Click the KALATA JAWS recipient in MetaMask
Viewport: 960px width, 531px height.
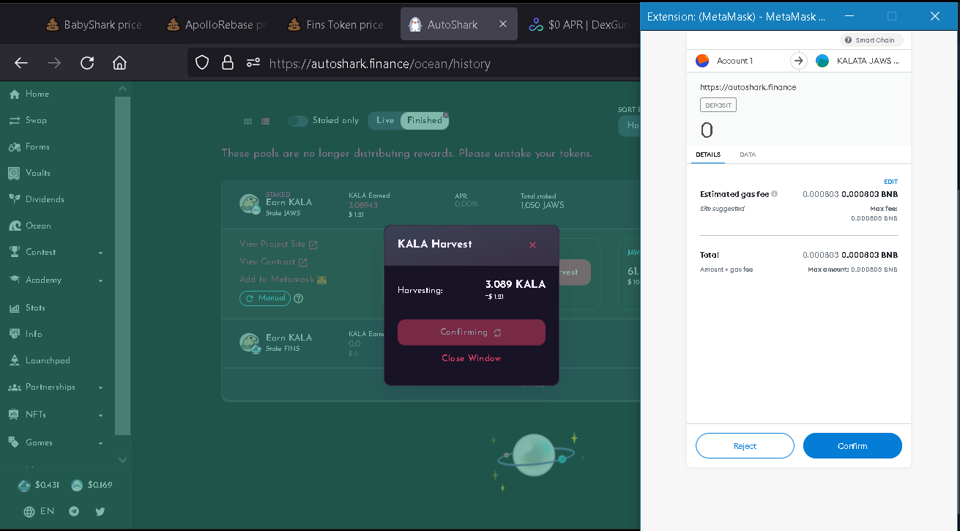pos(859,61)
